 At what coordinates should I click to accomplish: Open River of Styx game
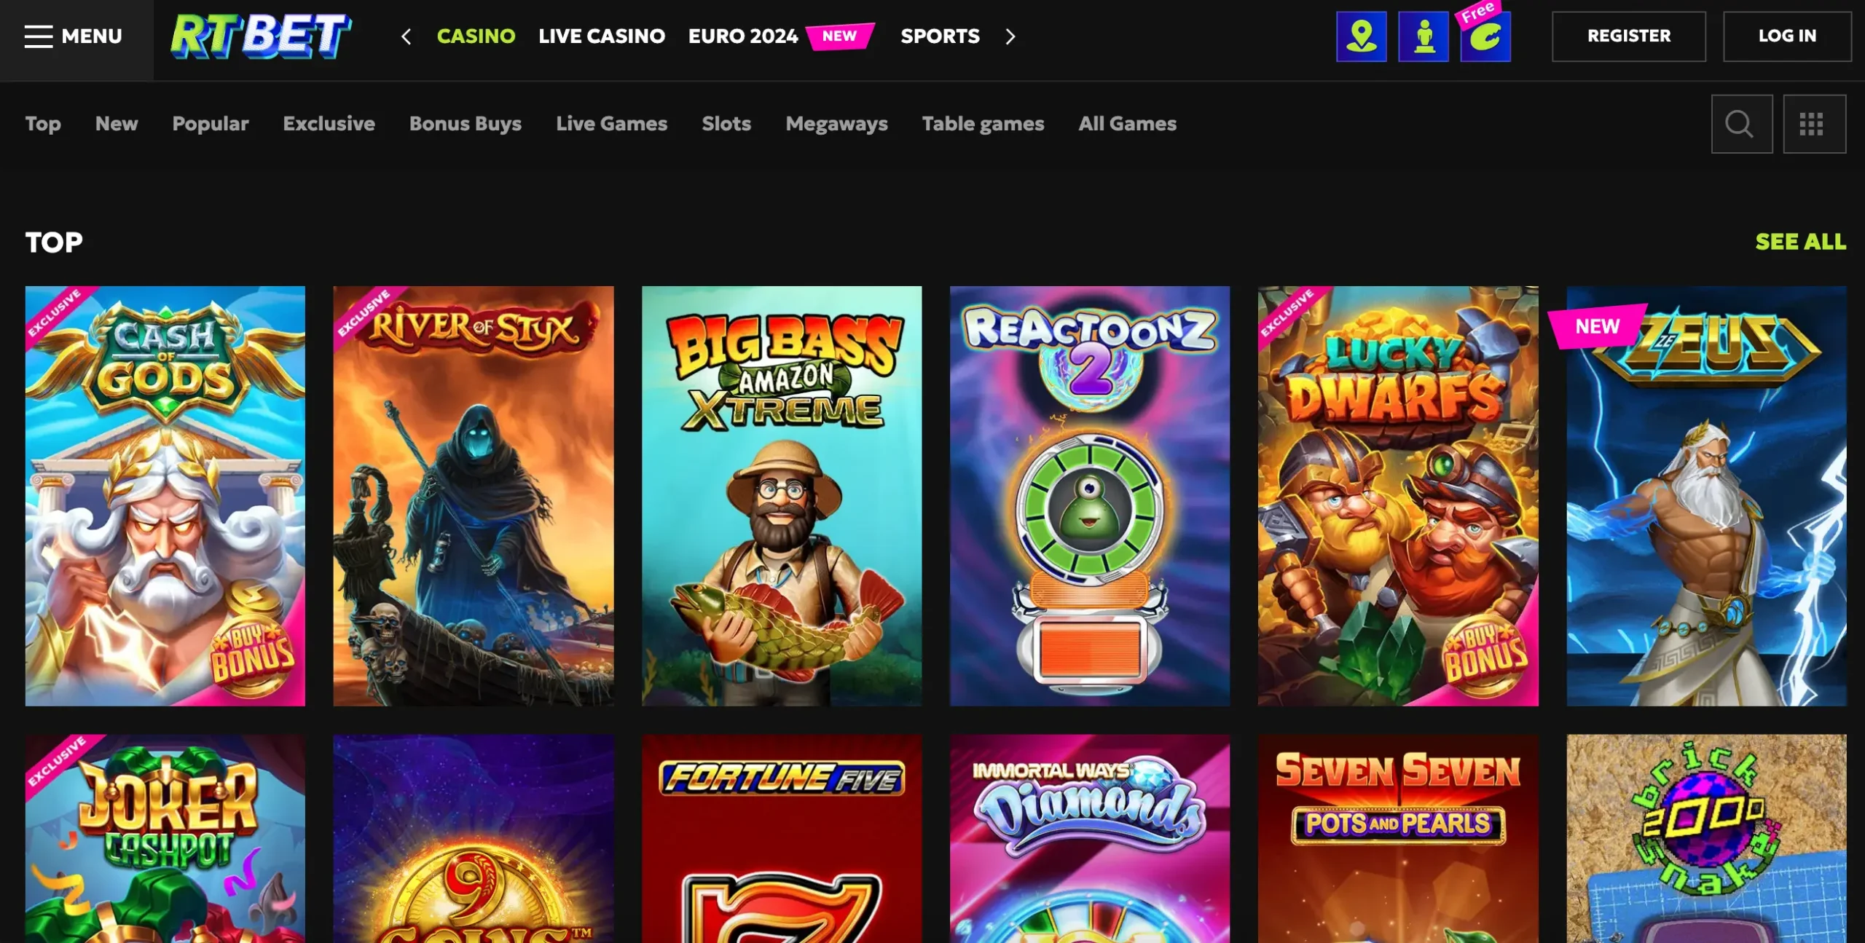click(474, 496)
